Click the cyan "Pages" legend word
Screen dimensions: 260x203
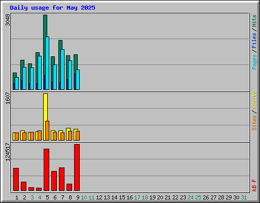click(x=254, y=62)
